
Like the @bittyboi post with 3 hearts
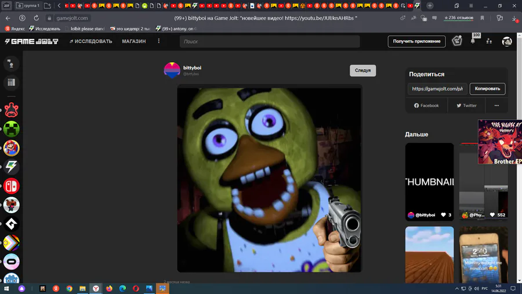click(x=444, y=215)
